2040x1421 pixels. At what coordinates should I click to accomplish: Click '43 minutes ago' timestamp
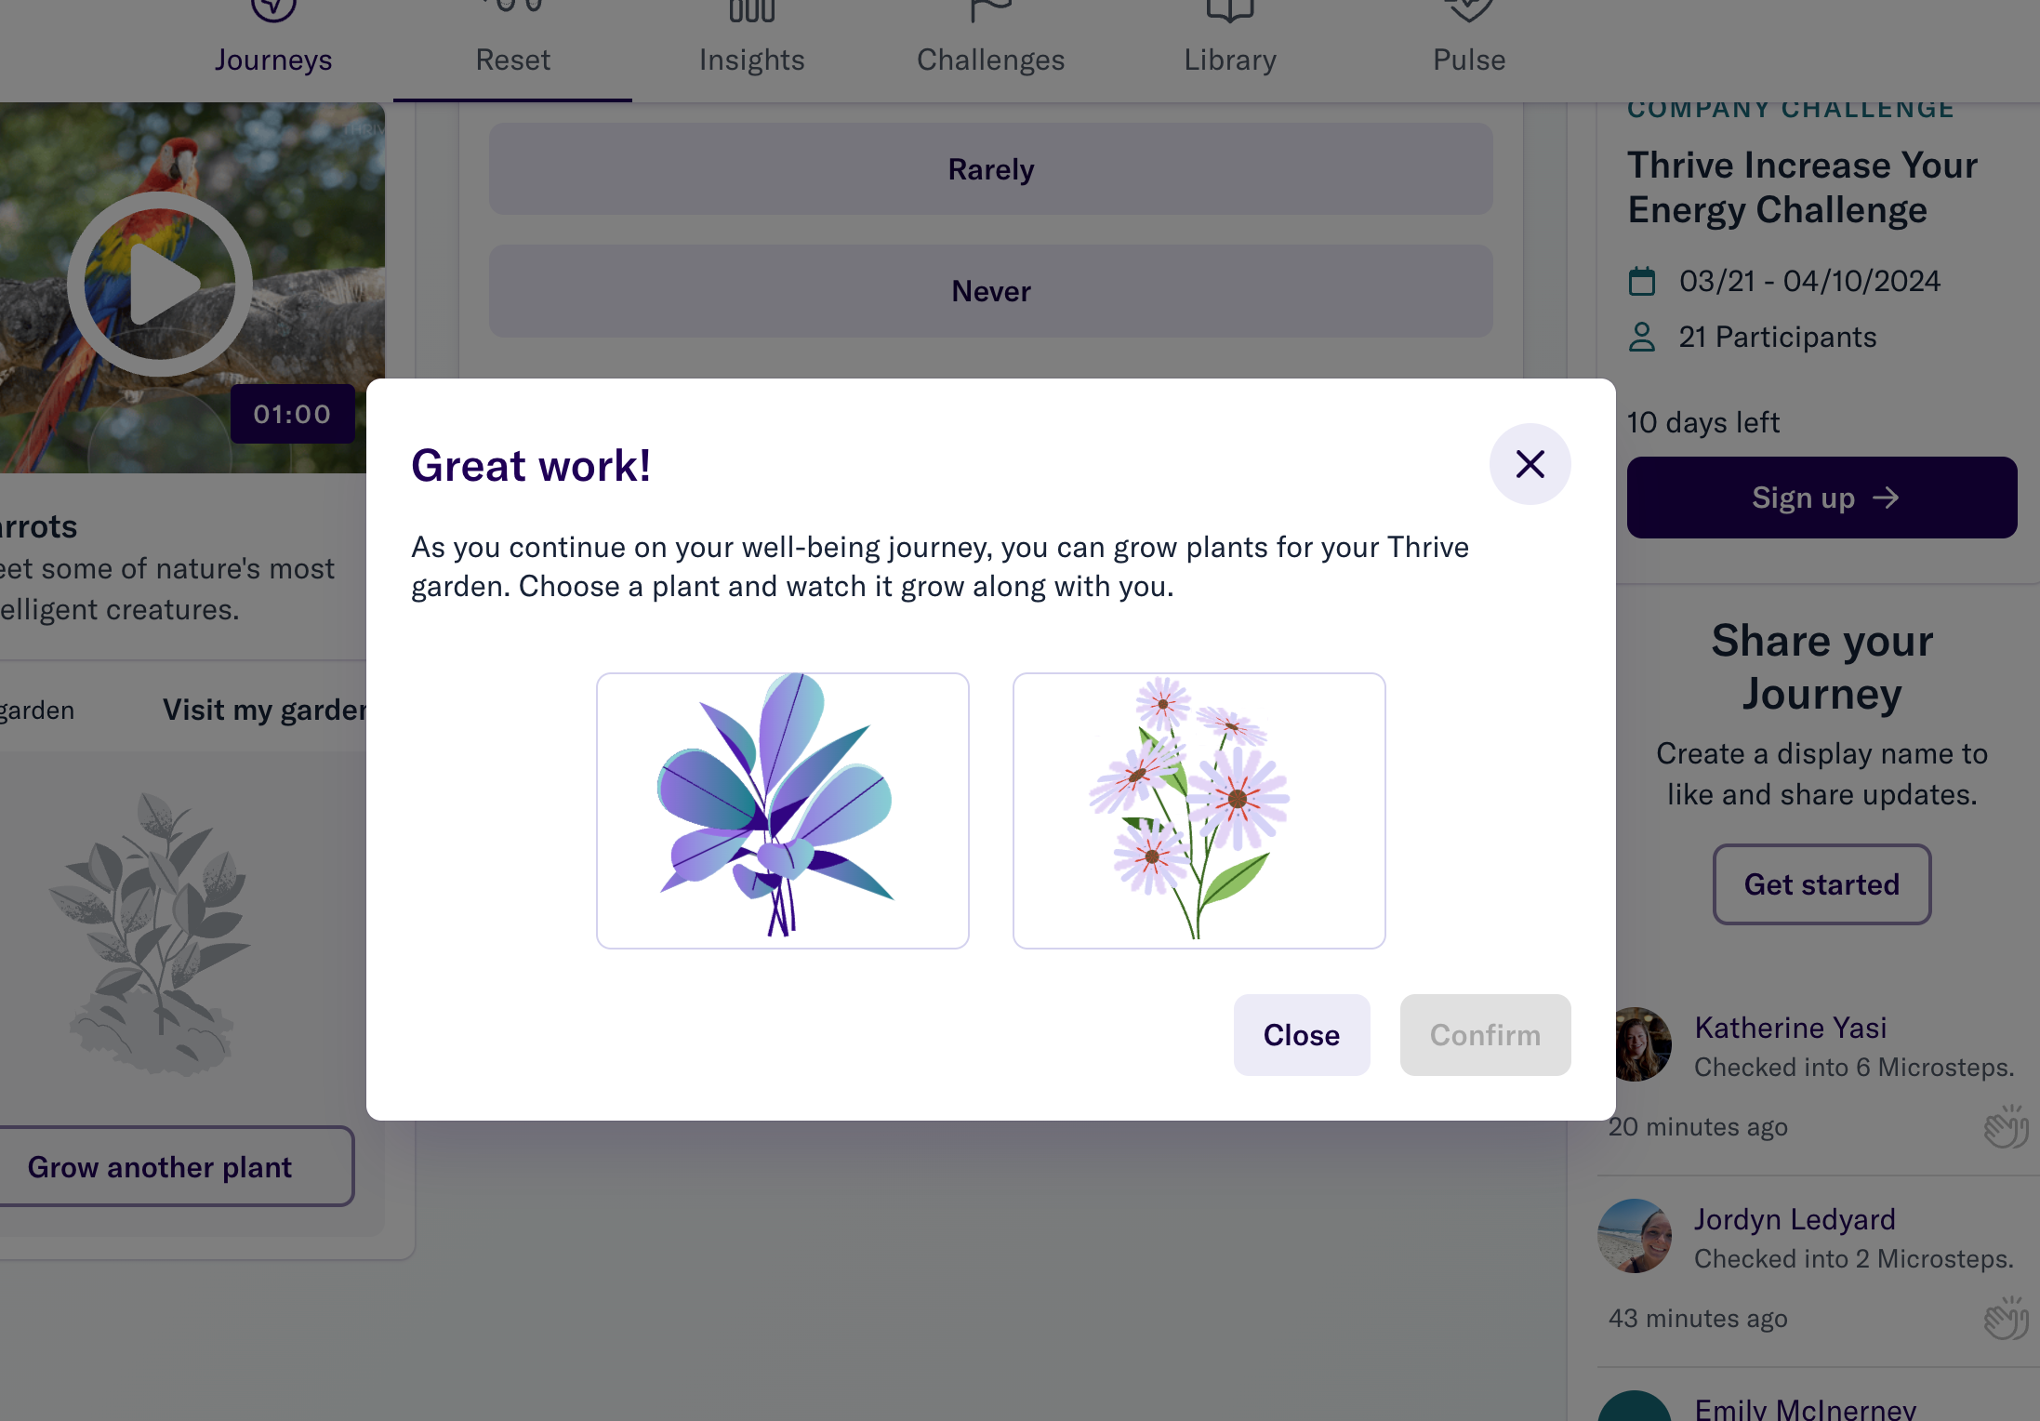click(x=1697, y=1318)
